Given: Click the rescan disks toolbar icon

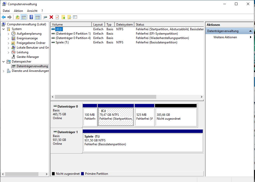Looking at the screenshot, I should 45,17.
